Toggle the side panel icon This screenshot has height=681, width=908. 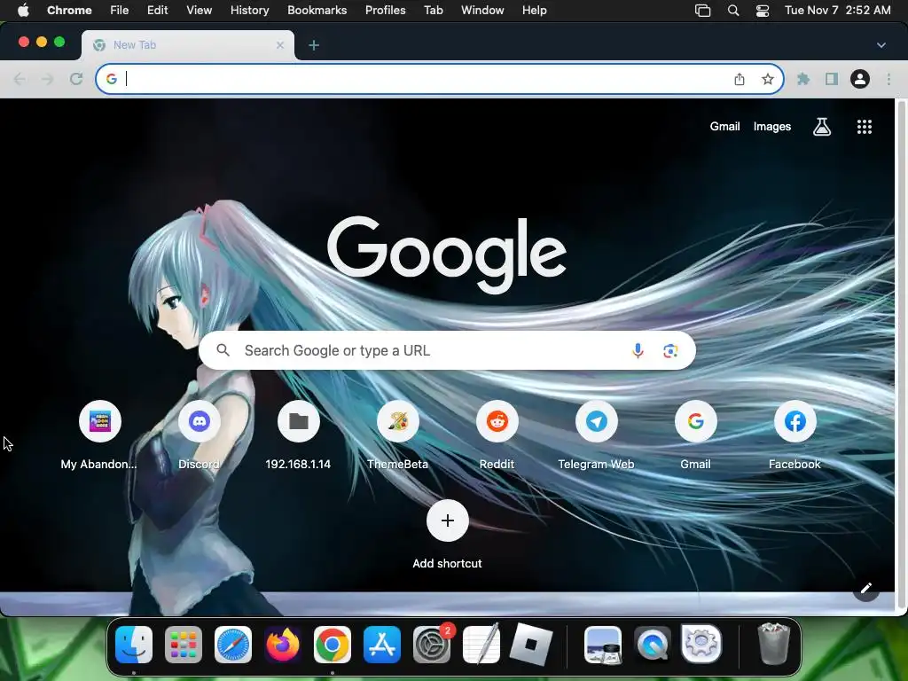click(832, 79)
